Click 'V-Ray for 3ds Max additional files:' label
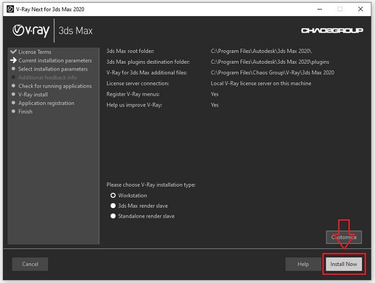The height and width of the screenshot is (283, 375). coord(147,73)
